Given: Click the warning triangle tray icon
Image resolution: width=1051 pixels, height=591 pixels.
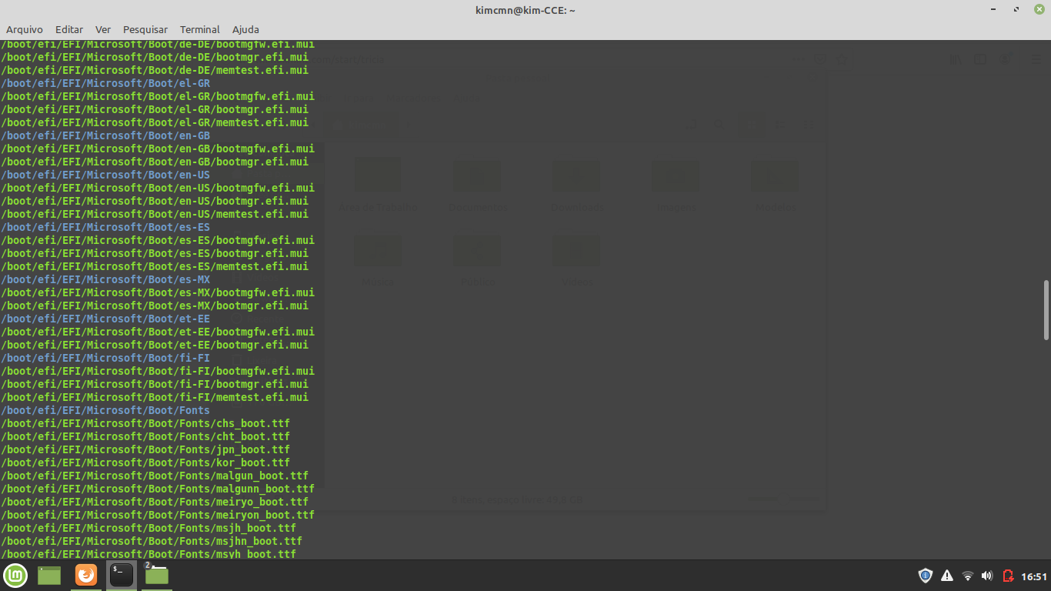Looking at the screenshot, I should (947, 576).
